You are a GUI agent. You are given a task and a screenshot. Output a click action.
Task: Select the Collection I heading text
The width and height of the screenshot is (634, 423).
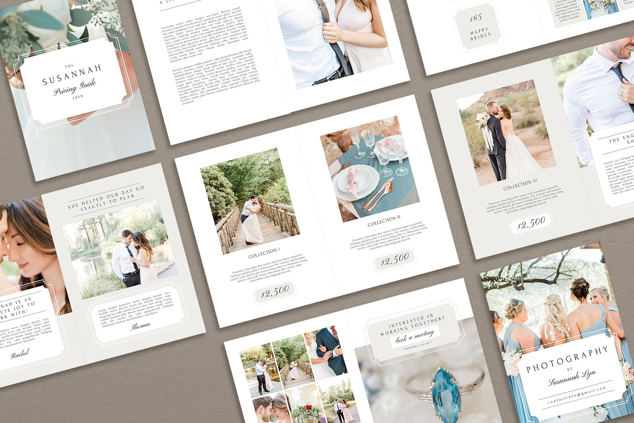[x=264, y=253]
